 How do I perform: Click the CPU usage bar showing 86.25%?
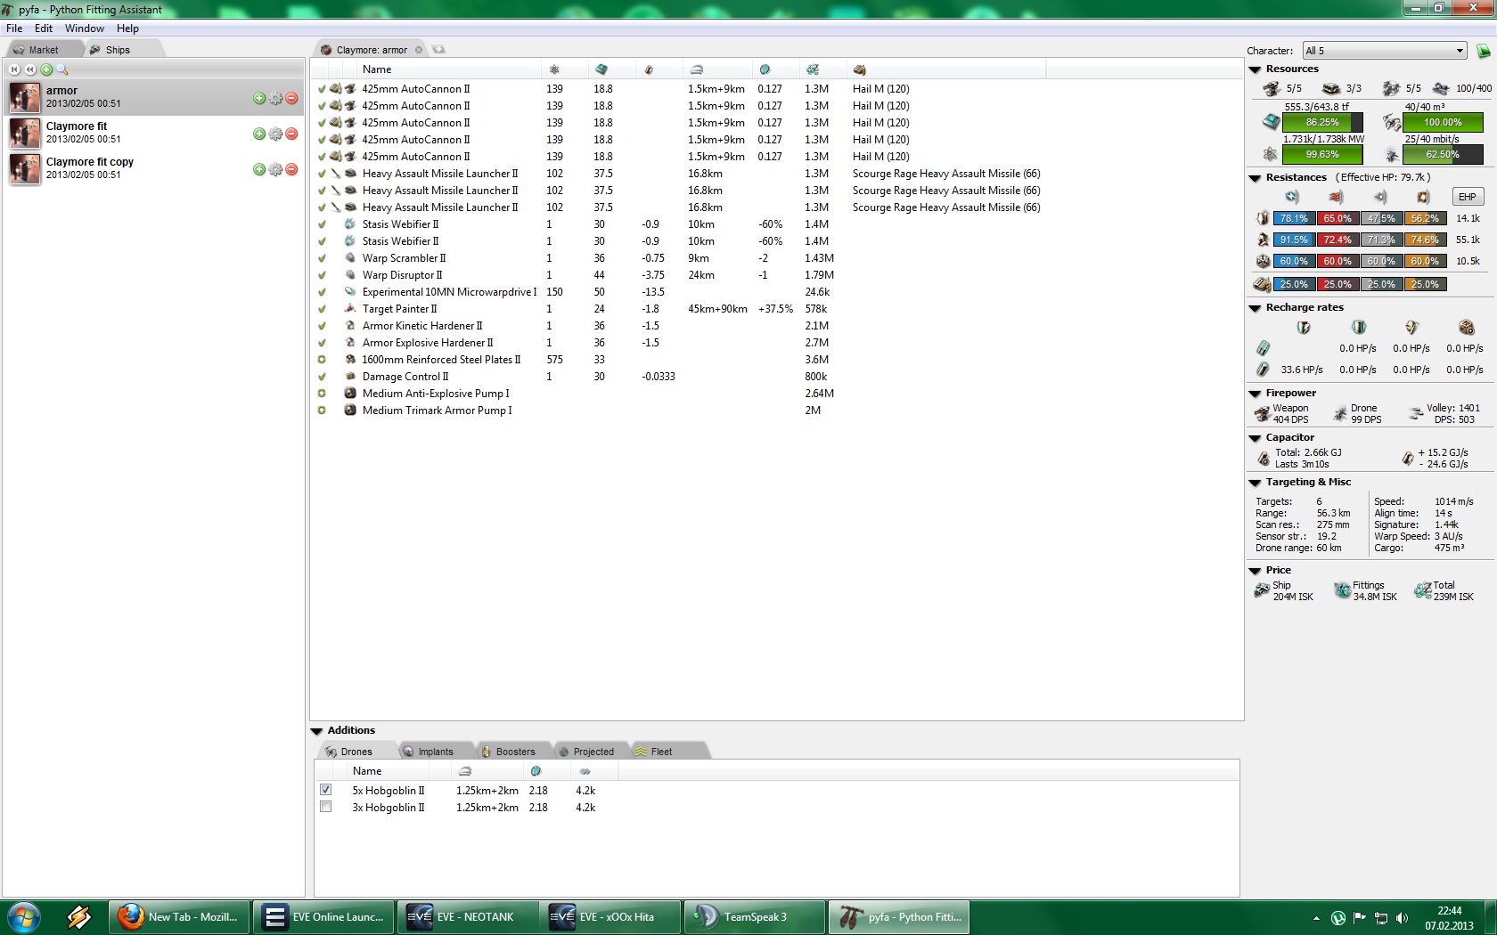1322,122
